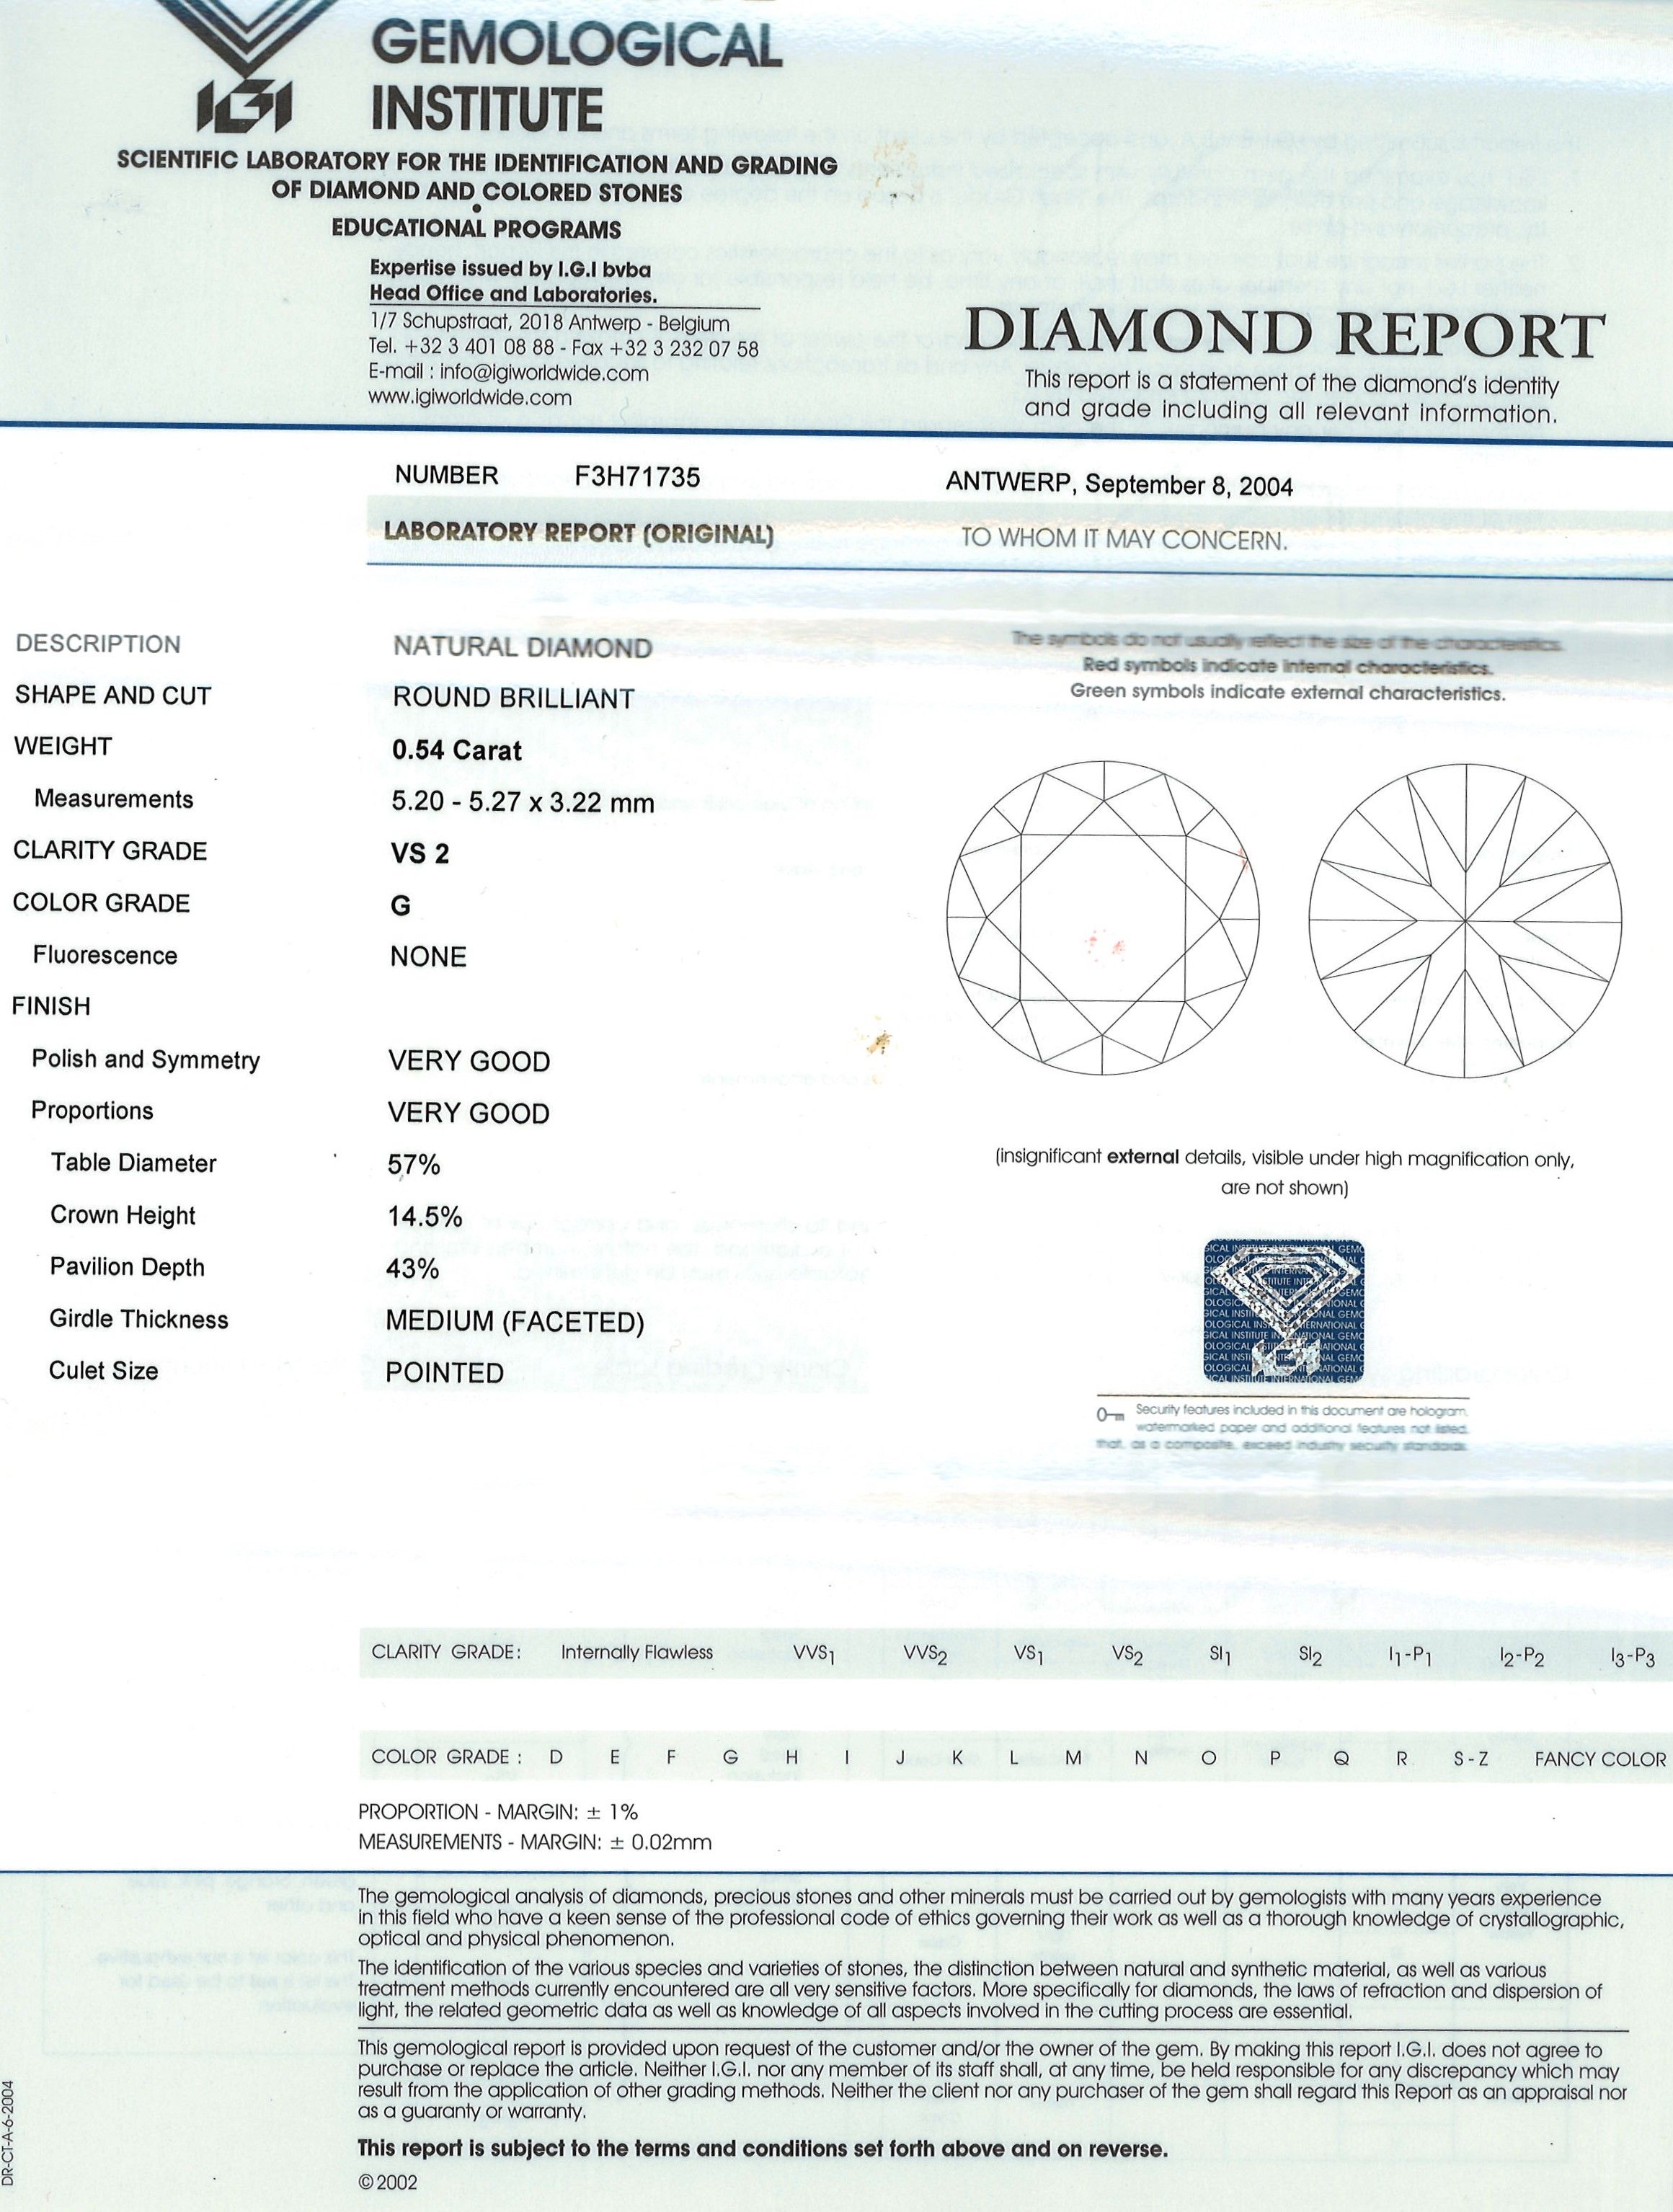
Task: Click the Internally Flawless scale label
Action: tap(637, 1653)
